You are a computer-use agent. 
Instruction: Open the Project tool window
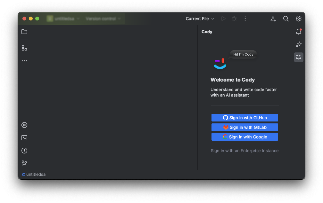[24, 32]
